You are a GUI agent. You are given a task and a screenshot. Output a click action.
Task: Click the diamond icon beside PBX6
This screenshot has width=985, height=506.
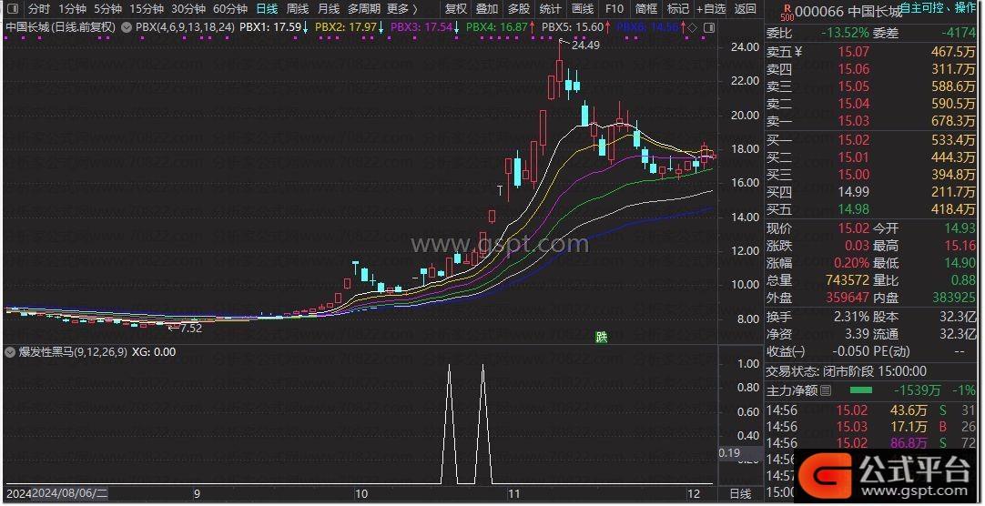(x=692, y=28)
